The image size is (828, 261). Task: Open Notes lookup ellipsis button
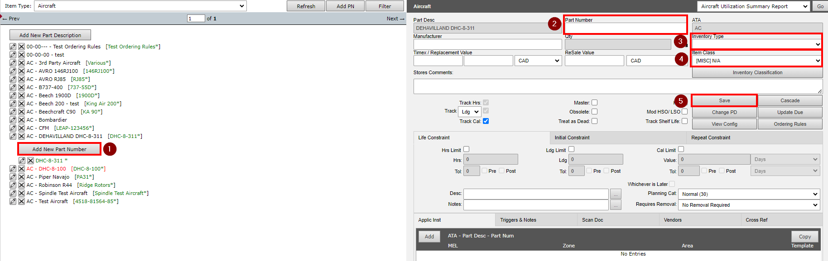[x=616, y=205]
